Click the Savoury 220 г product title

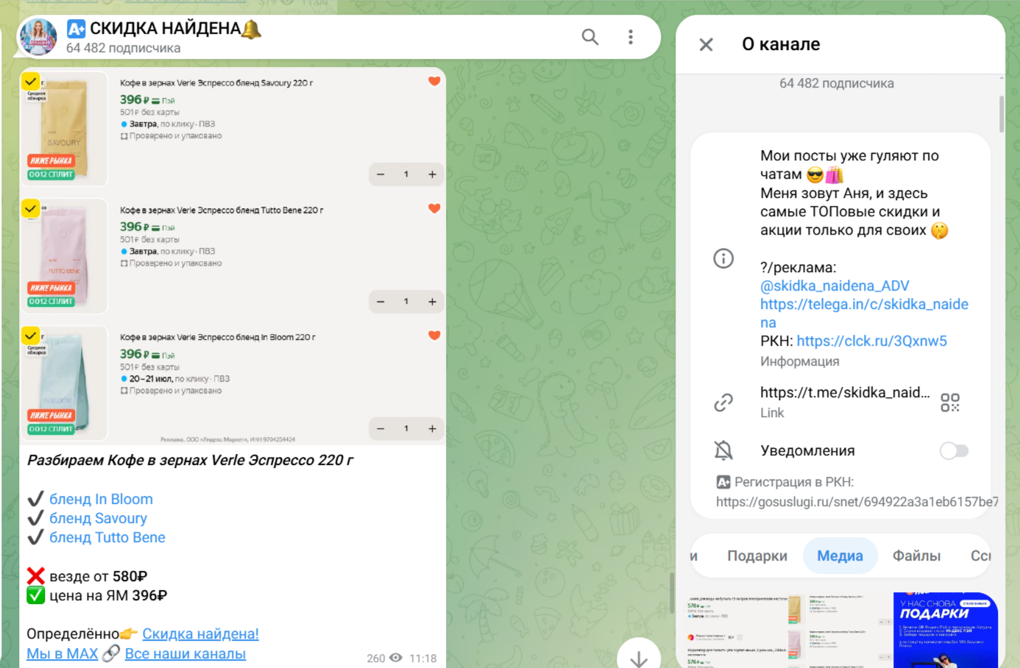point(216,83)
